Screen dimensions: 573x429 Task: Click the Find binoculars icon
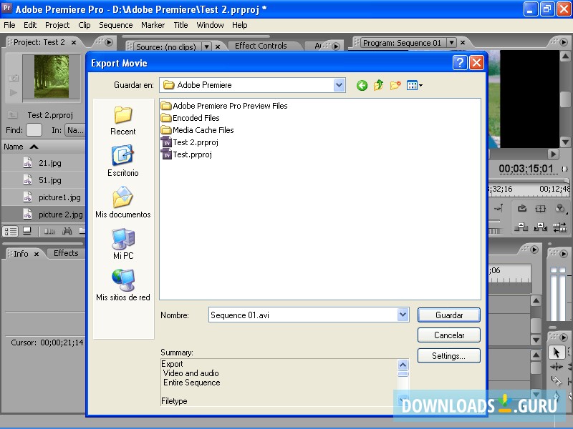click(67, 231)
